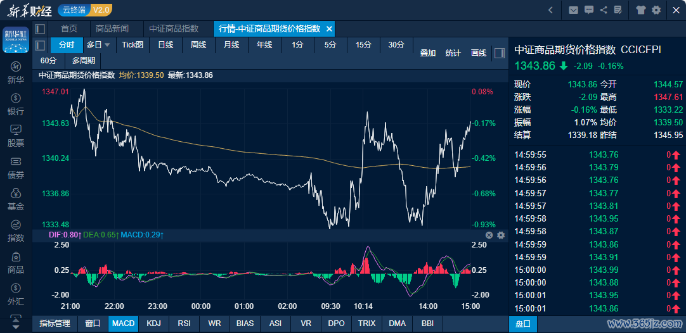This screenshot has width=686, height=333.
Task: Select the MACD indicator tab
Action: coord(124,324)
